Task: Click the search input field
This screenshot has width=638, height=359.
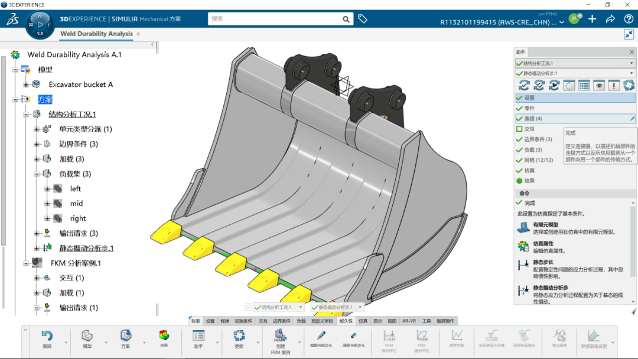Action: 275,19
